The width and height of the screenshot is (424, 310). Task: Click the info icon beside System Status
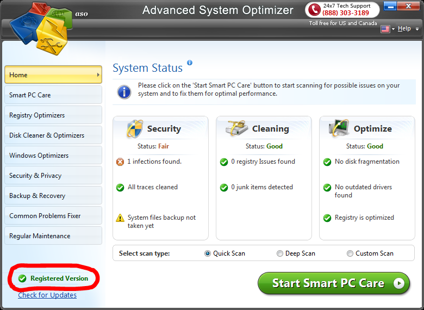point(190,63)
